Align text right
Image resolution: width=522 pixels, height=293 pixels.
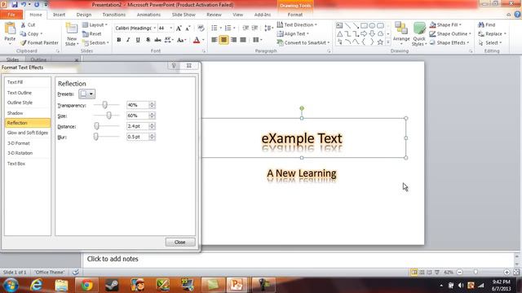click(x=233, y=40)
